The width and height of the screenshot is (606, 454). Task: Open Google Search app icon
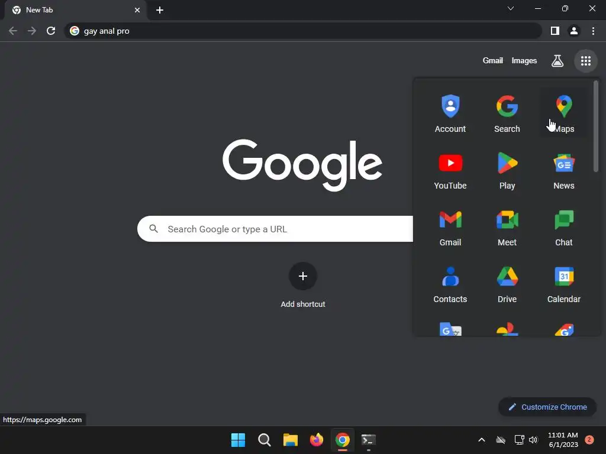point(507,113)
